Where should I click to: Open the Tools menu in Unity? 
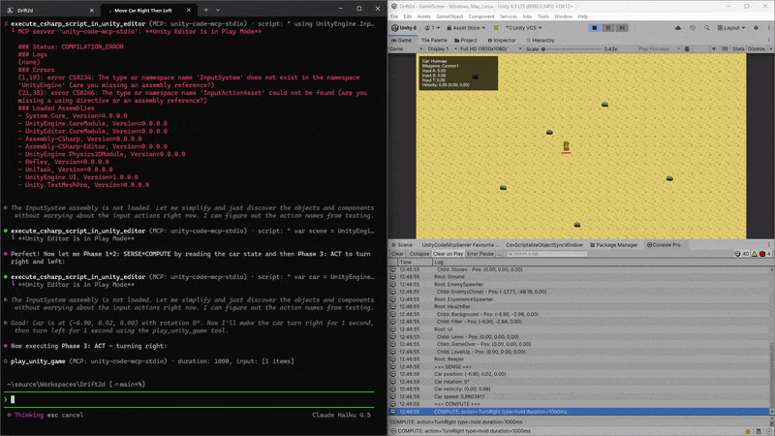pyautogui.click(x=542, y=16)
